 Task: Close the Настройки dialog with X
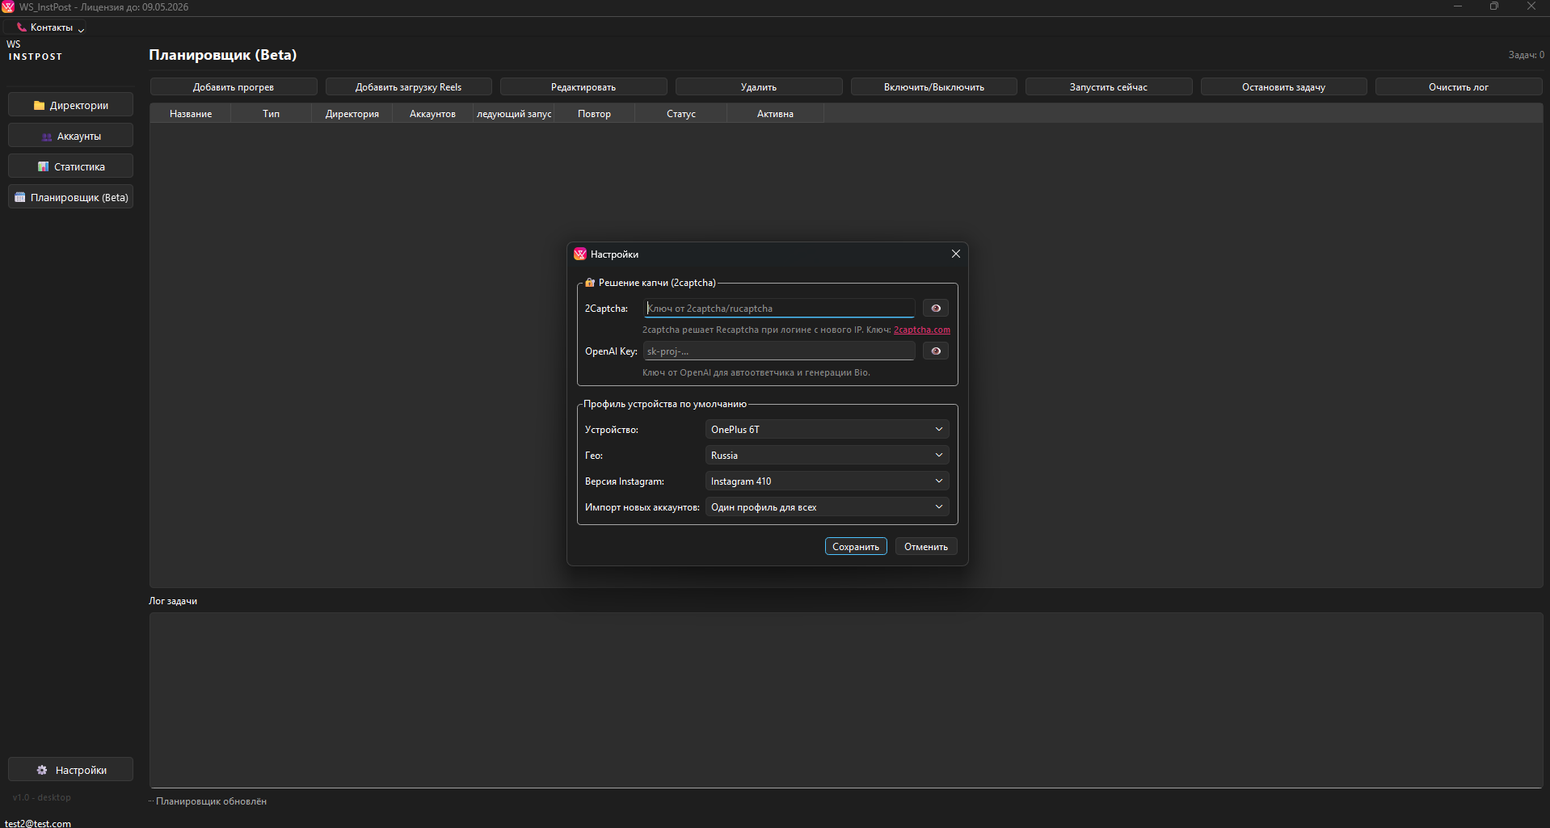coord(955,254)
